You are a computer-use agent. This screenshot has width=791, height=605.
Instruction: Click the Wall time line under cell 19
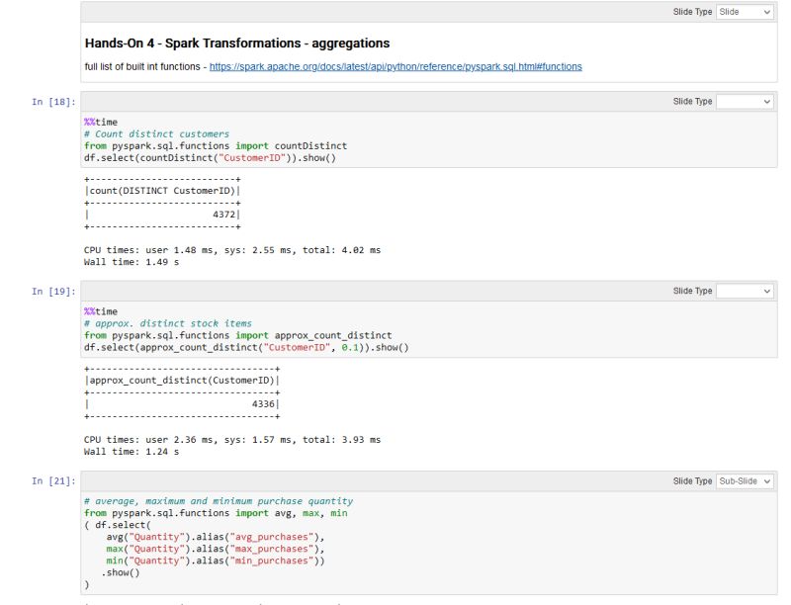pos(129,450)
